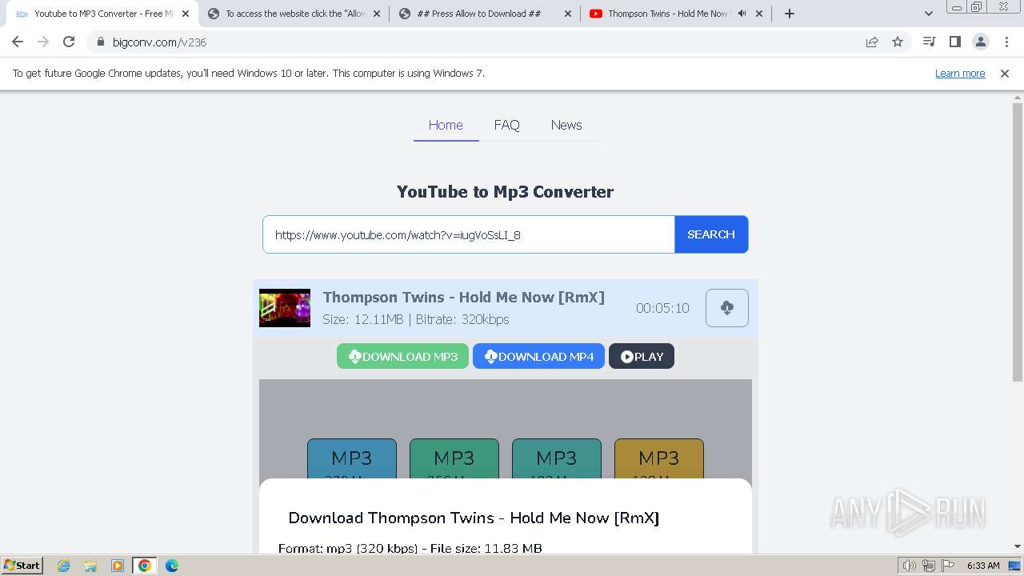Mute the Thompson Twins YouTube tab

pos(742,14)
